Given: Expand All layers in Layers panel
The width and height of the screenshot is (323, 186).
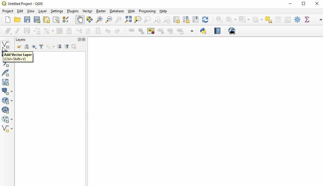Looking at the screenshot, I should click(59, 47).
